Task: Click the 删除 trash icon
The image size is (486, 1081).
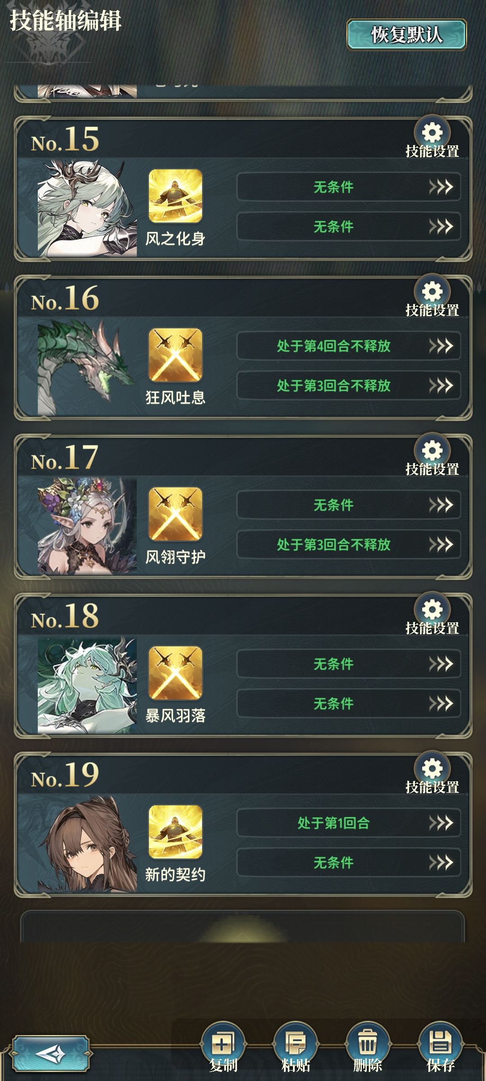Action: coord(368,1043)
